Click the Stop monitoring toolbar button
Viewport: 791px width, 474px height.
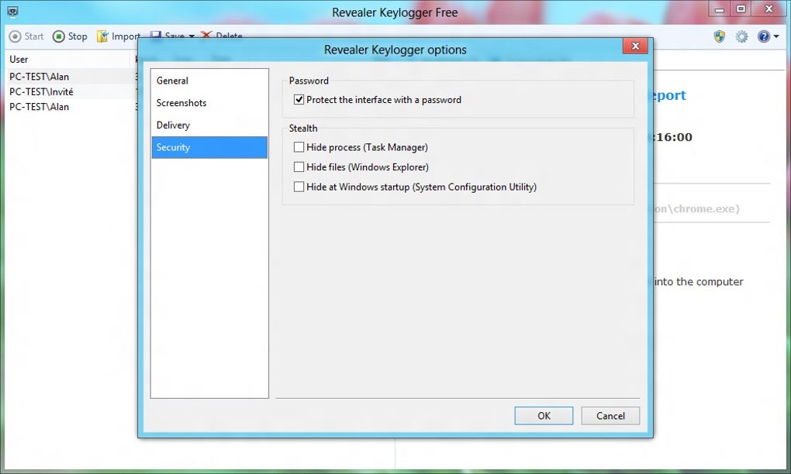[x=70, y=36]
